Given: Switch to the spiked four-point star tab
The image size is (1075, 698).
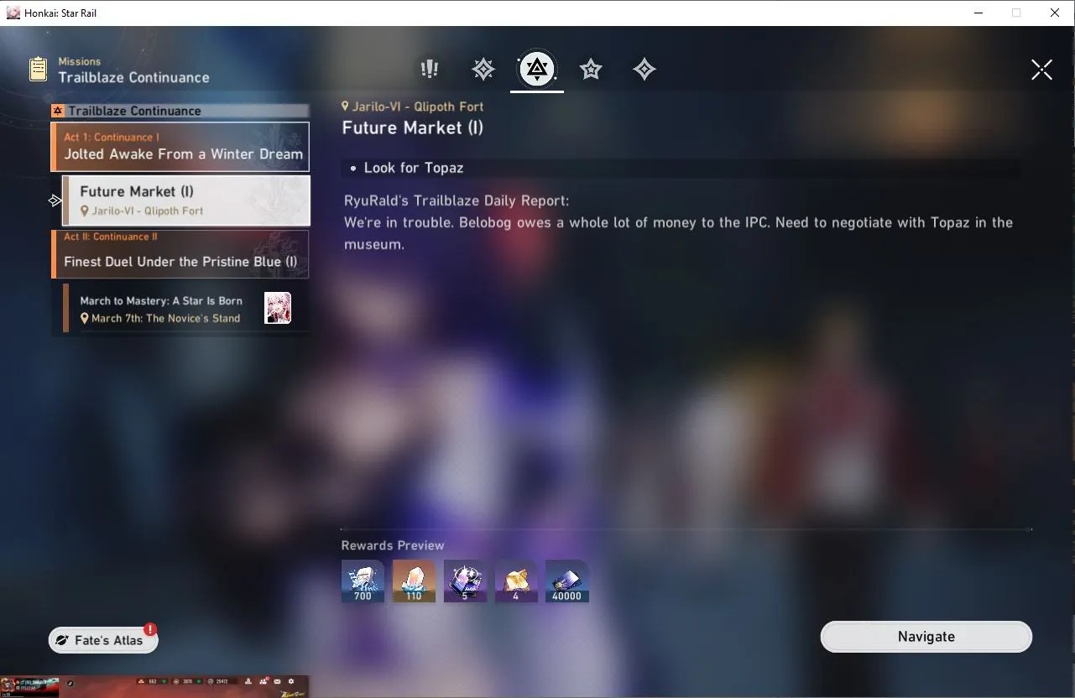Looking at the screenshot, I should [483, 69].
